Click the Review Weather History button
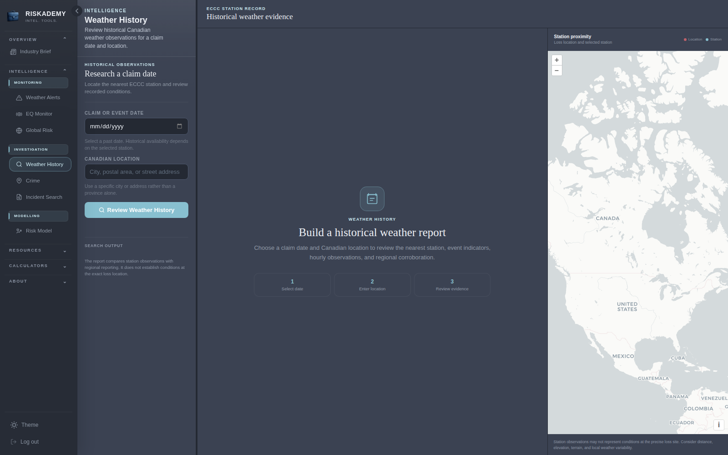Image resolution: width=728 pixels, height=455 pixels. [136, 210]
